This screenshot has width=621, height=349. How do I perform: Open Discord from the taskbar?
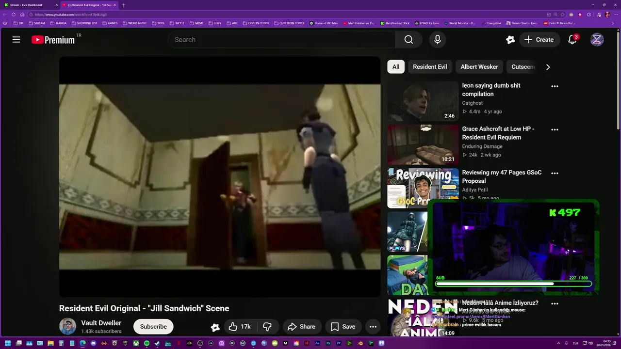(x=93, y=344)
